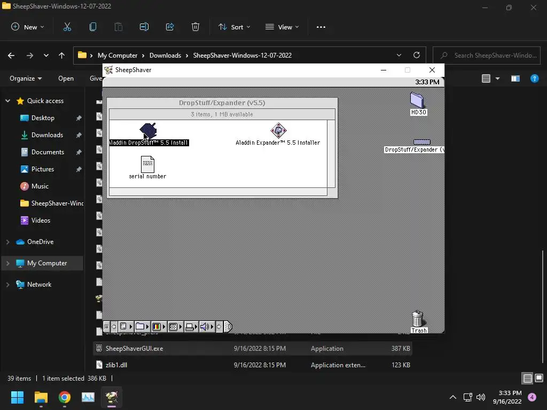Click the Search SheepShaver-Windows input field
This screenshot has height=410, width=547.
486,56
